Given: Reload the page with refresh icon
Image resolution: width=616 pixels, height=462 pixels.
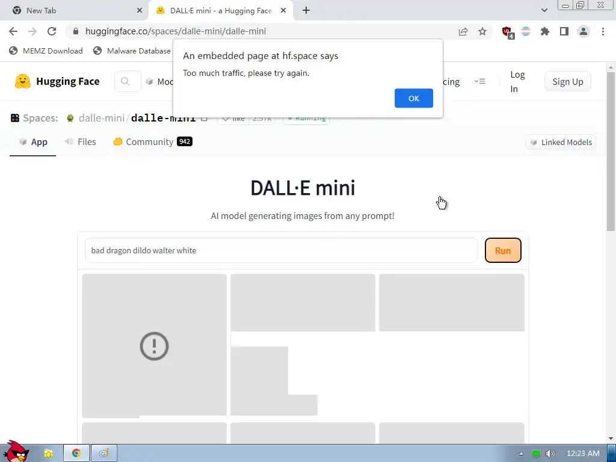Looking at the screenshot, I should tap(52, 31).
